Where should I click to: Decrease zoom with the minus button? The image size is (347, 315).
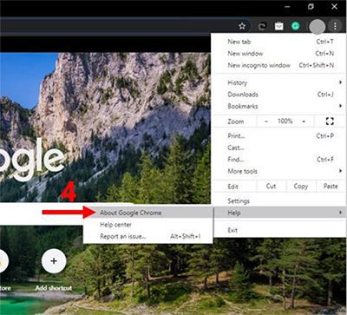coord(266,121)
